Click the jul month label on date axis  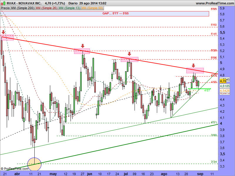click(126, 174)
